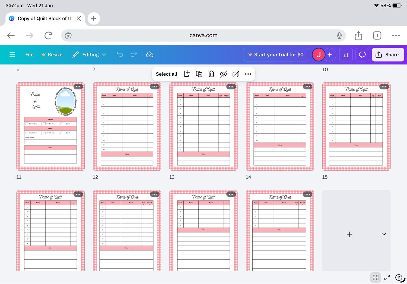Screen dimensions: 407x284
Task: Undo the last action
Action: click(x=120, y=55)
